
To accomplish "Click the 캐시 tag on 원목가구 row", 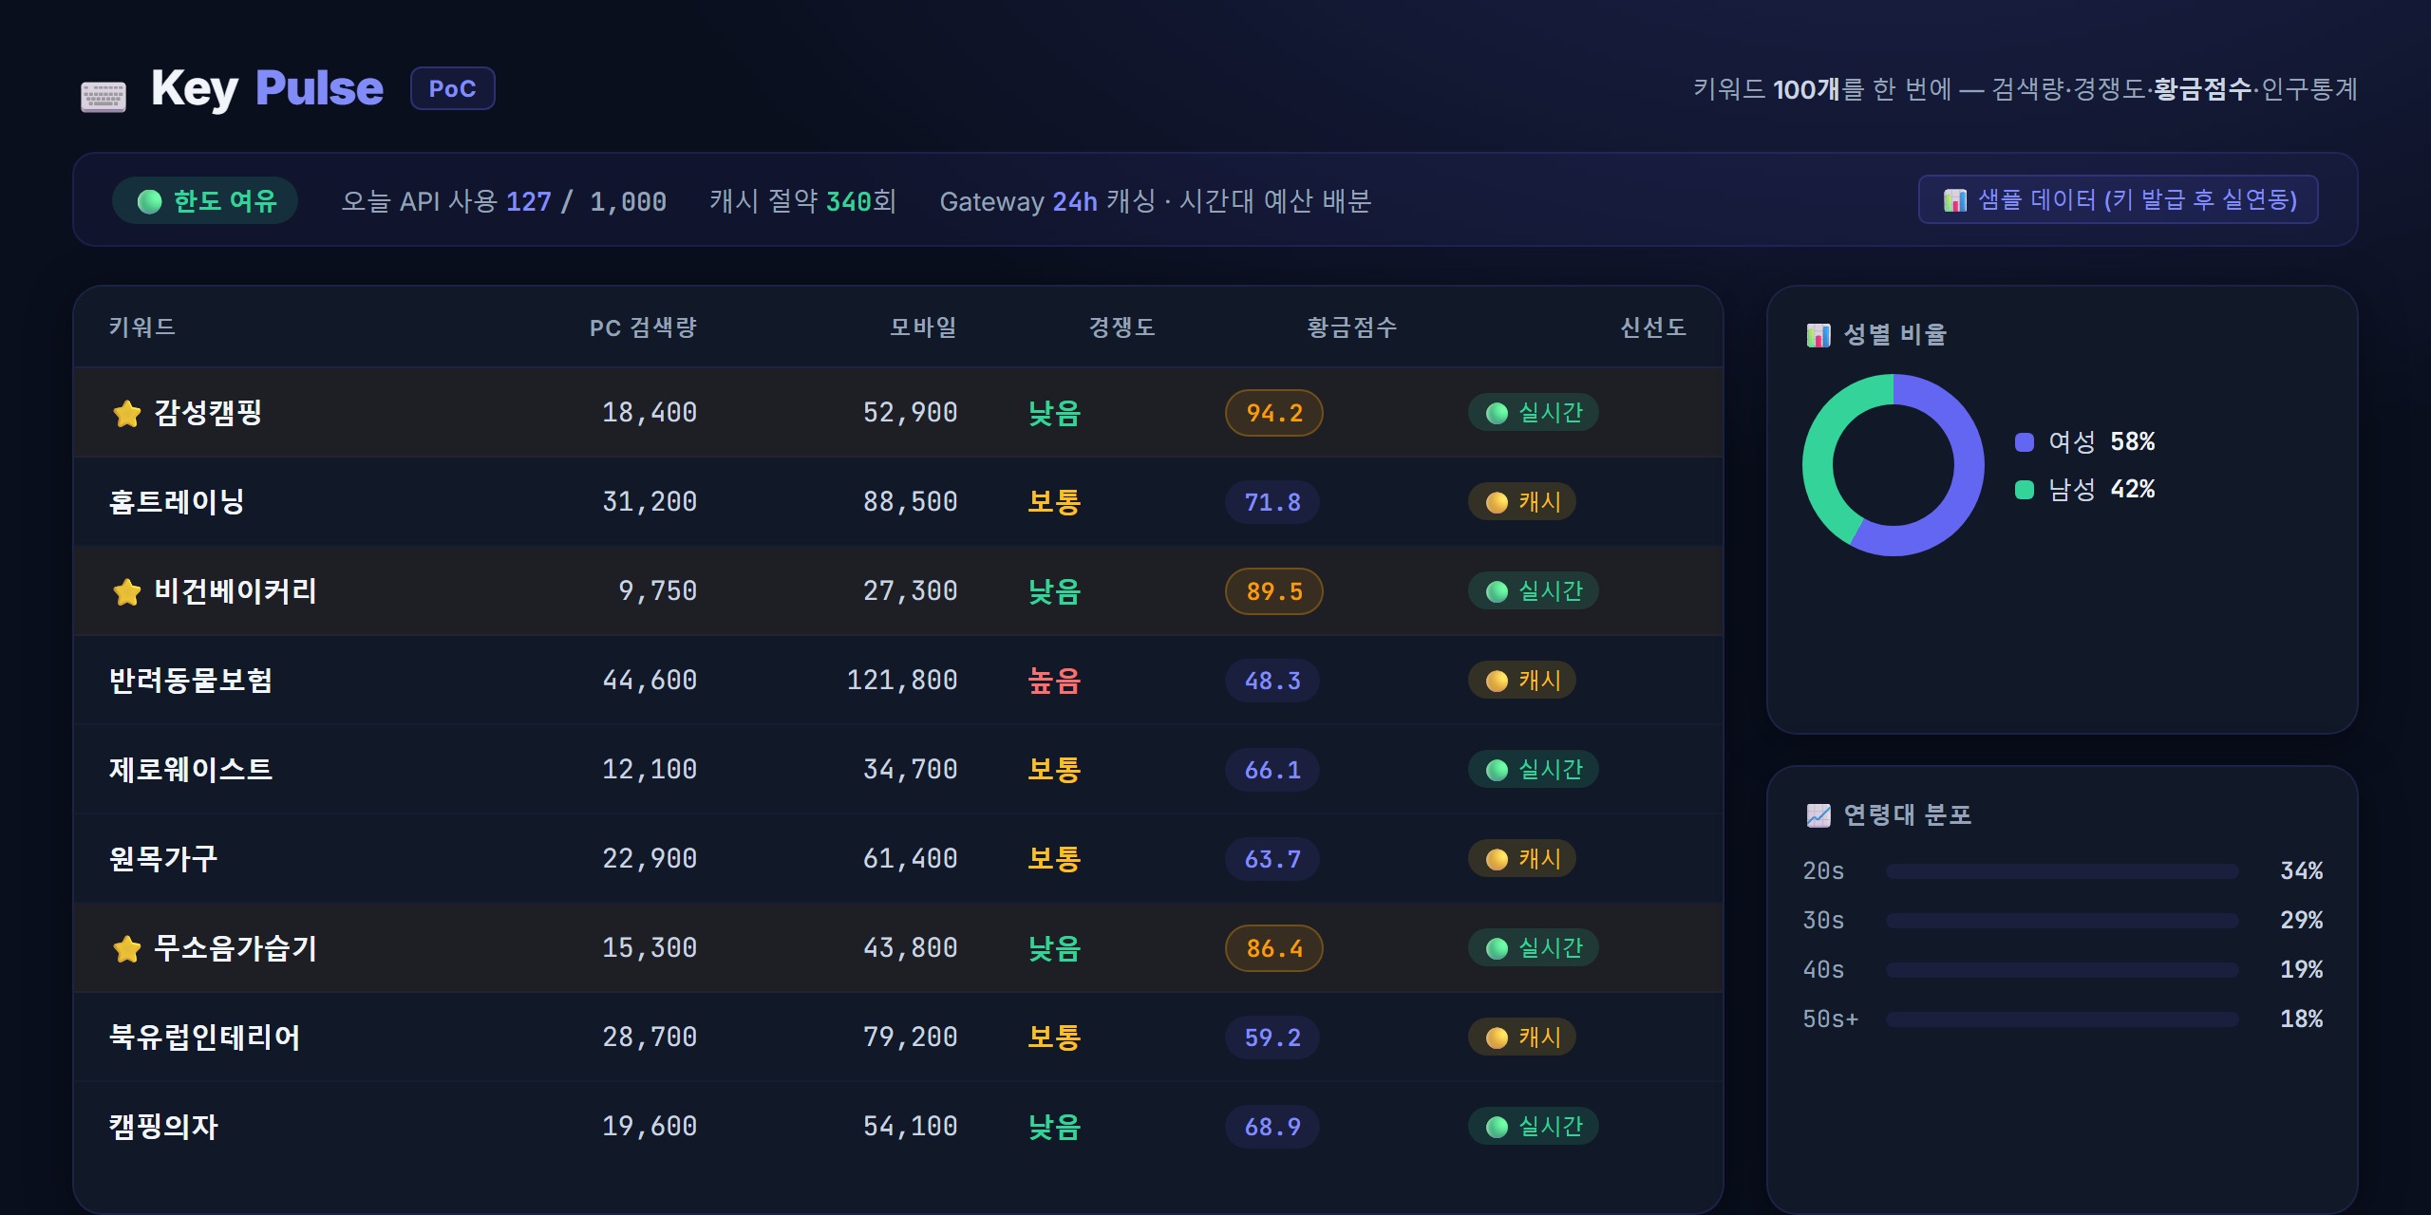I will click(x=1522, y=859).
